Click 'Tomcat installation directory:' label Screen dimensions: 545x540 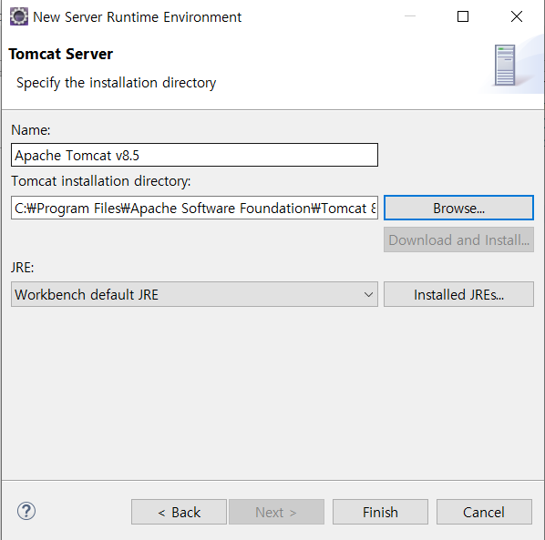pyautogui.click(x=101, y=181)
